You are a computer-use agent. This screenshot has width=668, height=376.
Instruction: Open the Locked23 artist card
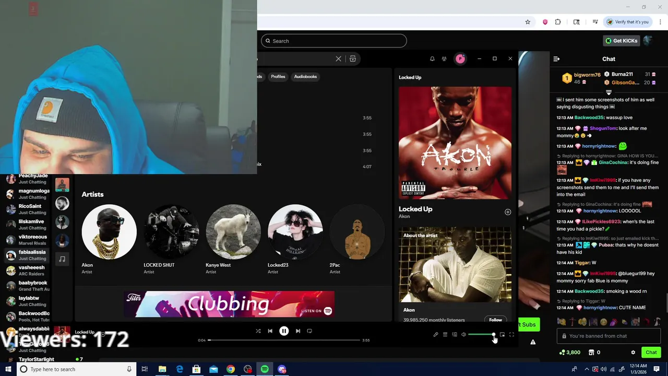point(295,239)
